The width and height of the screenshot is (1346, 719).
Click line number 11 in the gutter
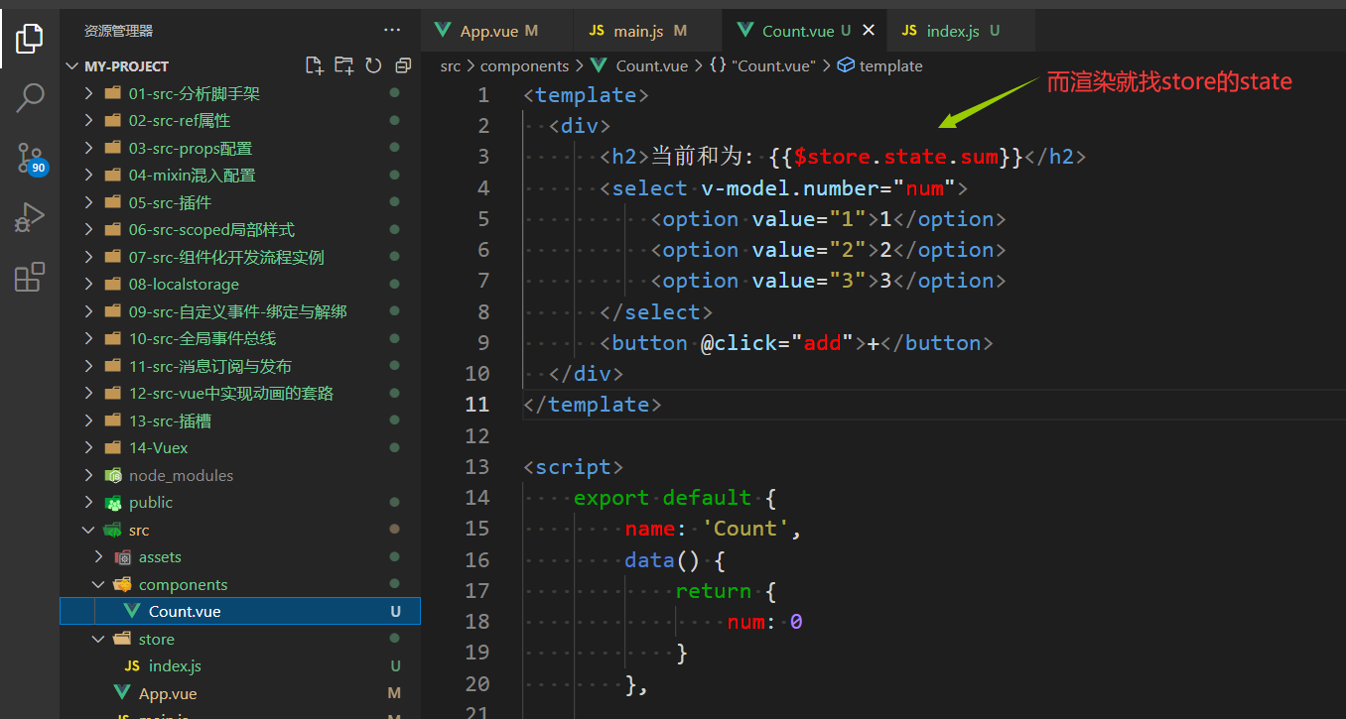coord(477,405)
